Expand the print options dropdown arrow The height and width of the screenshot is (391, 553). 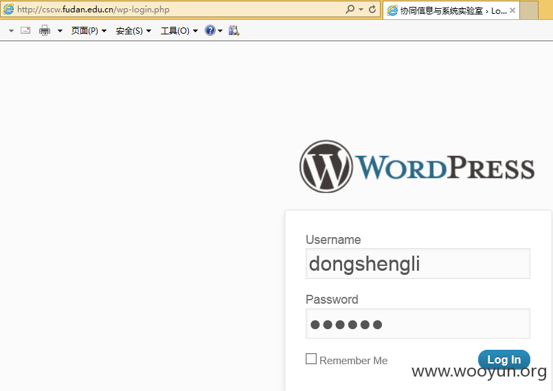point(60,31)
